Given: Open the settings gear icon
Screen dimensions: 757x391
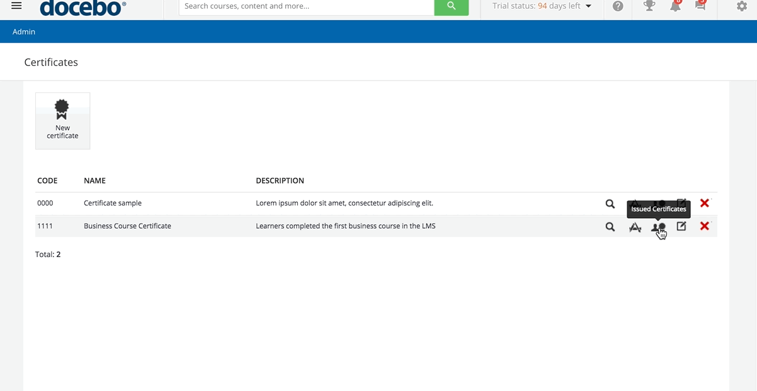Looking at the screenshot, I should tap(742, 6).
